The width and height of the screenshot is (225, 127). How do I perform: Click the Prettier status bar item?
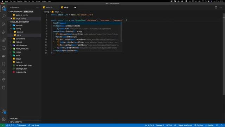(x=210, y=125)
